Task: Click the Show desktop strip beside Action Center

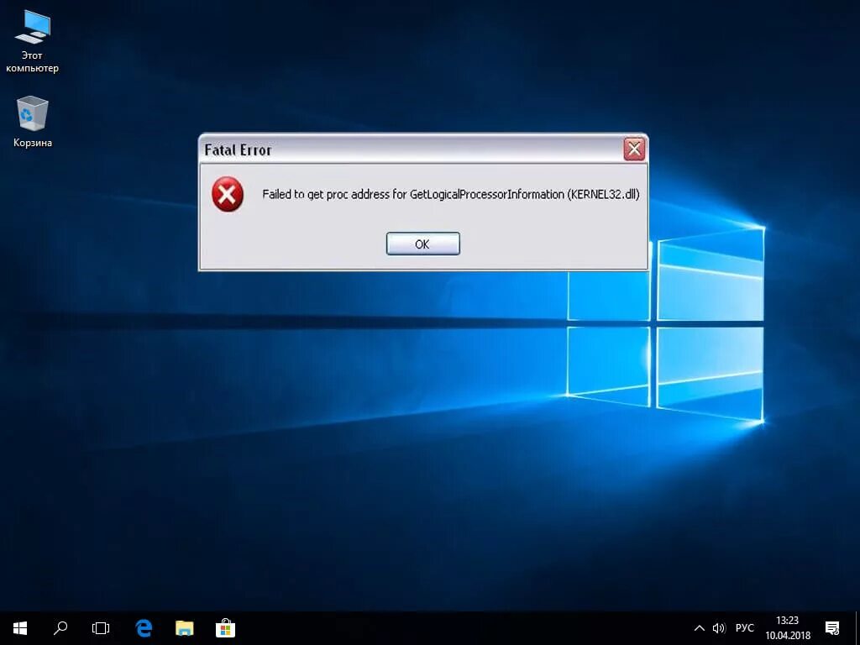Action: tap(857, 628)
